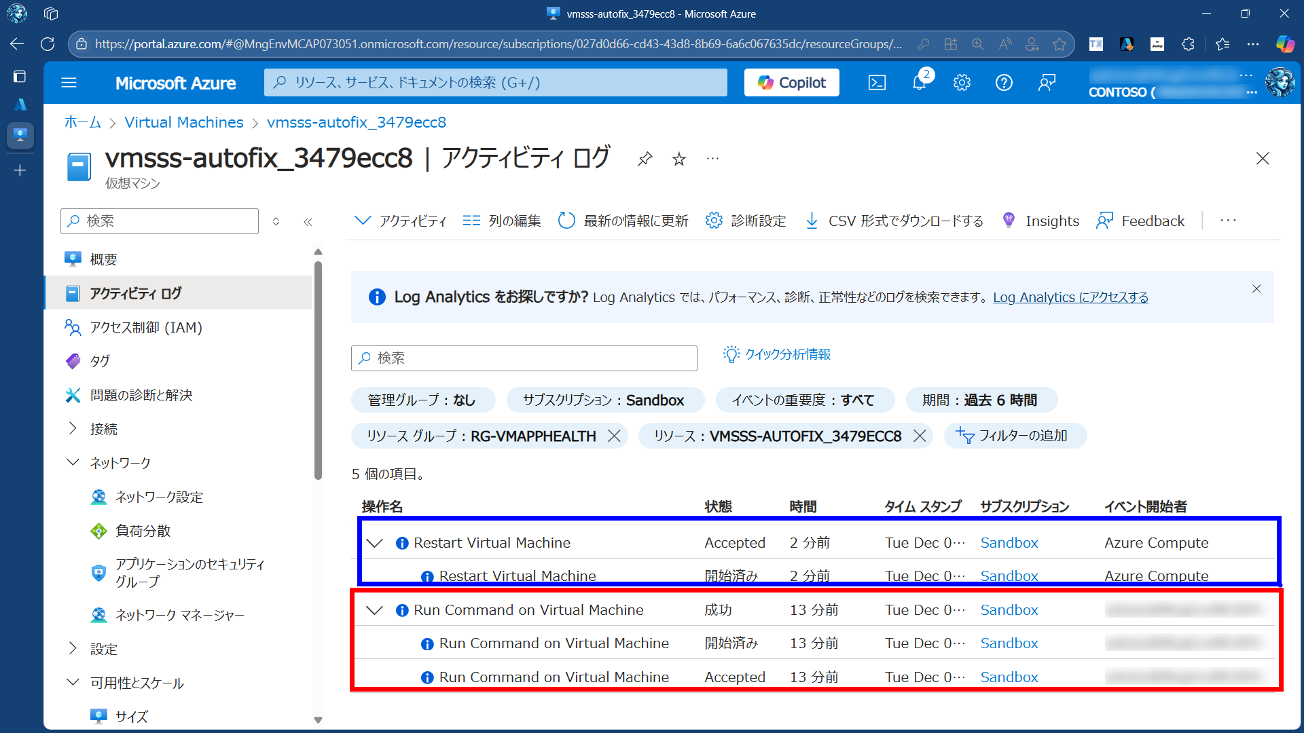Mark the resource as favorite with the star icon

(x=678, y=159)
